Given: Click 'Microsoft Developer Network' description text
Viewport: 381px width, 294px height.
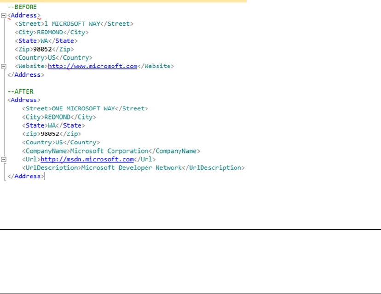Looking at the screenshot, I should click(132, 168).
